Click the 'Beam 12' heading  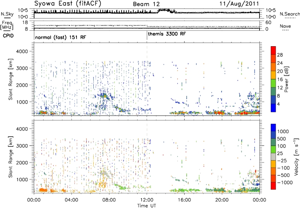(146, 4)
